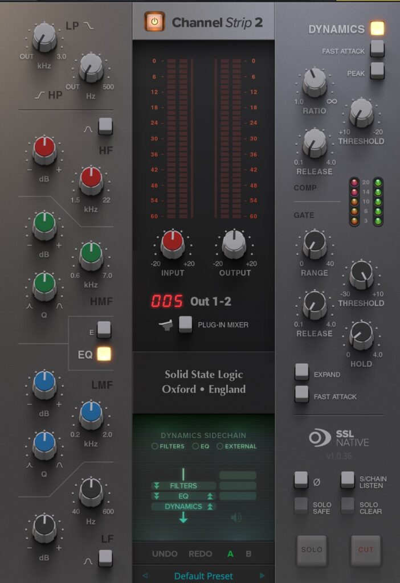Click the red INPUT gain knob
Viewport: 400px width, 583px height.
tap(172, 244)
